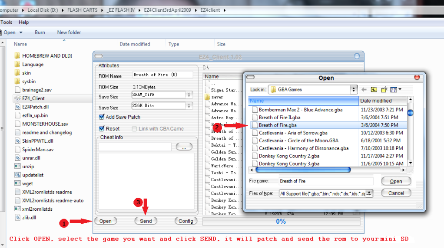The image size is (444, 248).
Task: Create new folder icon in Open dialog
Action: point(384,90)
